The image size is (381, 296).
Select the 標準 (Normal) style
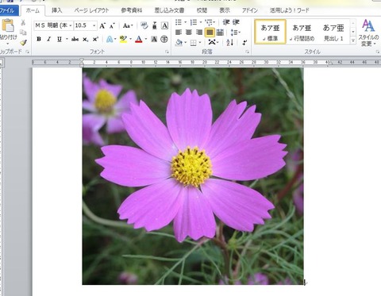270,32
